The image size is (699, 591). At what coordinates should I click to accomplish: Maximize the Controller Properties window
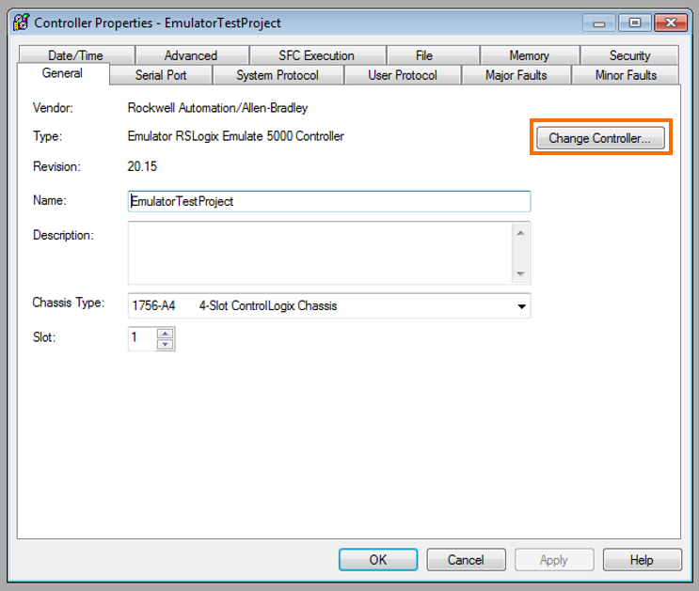pos(635,23)
